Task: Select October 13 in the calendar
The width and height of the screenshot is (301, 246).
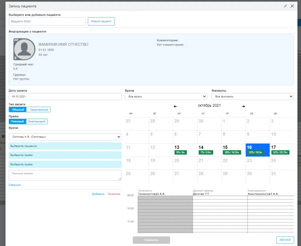Action: pyautogui.click(x=185, y=150)
